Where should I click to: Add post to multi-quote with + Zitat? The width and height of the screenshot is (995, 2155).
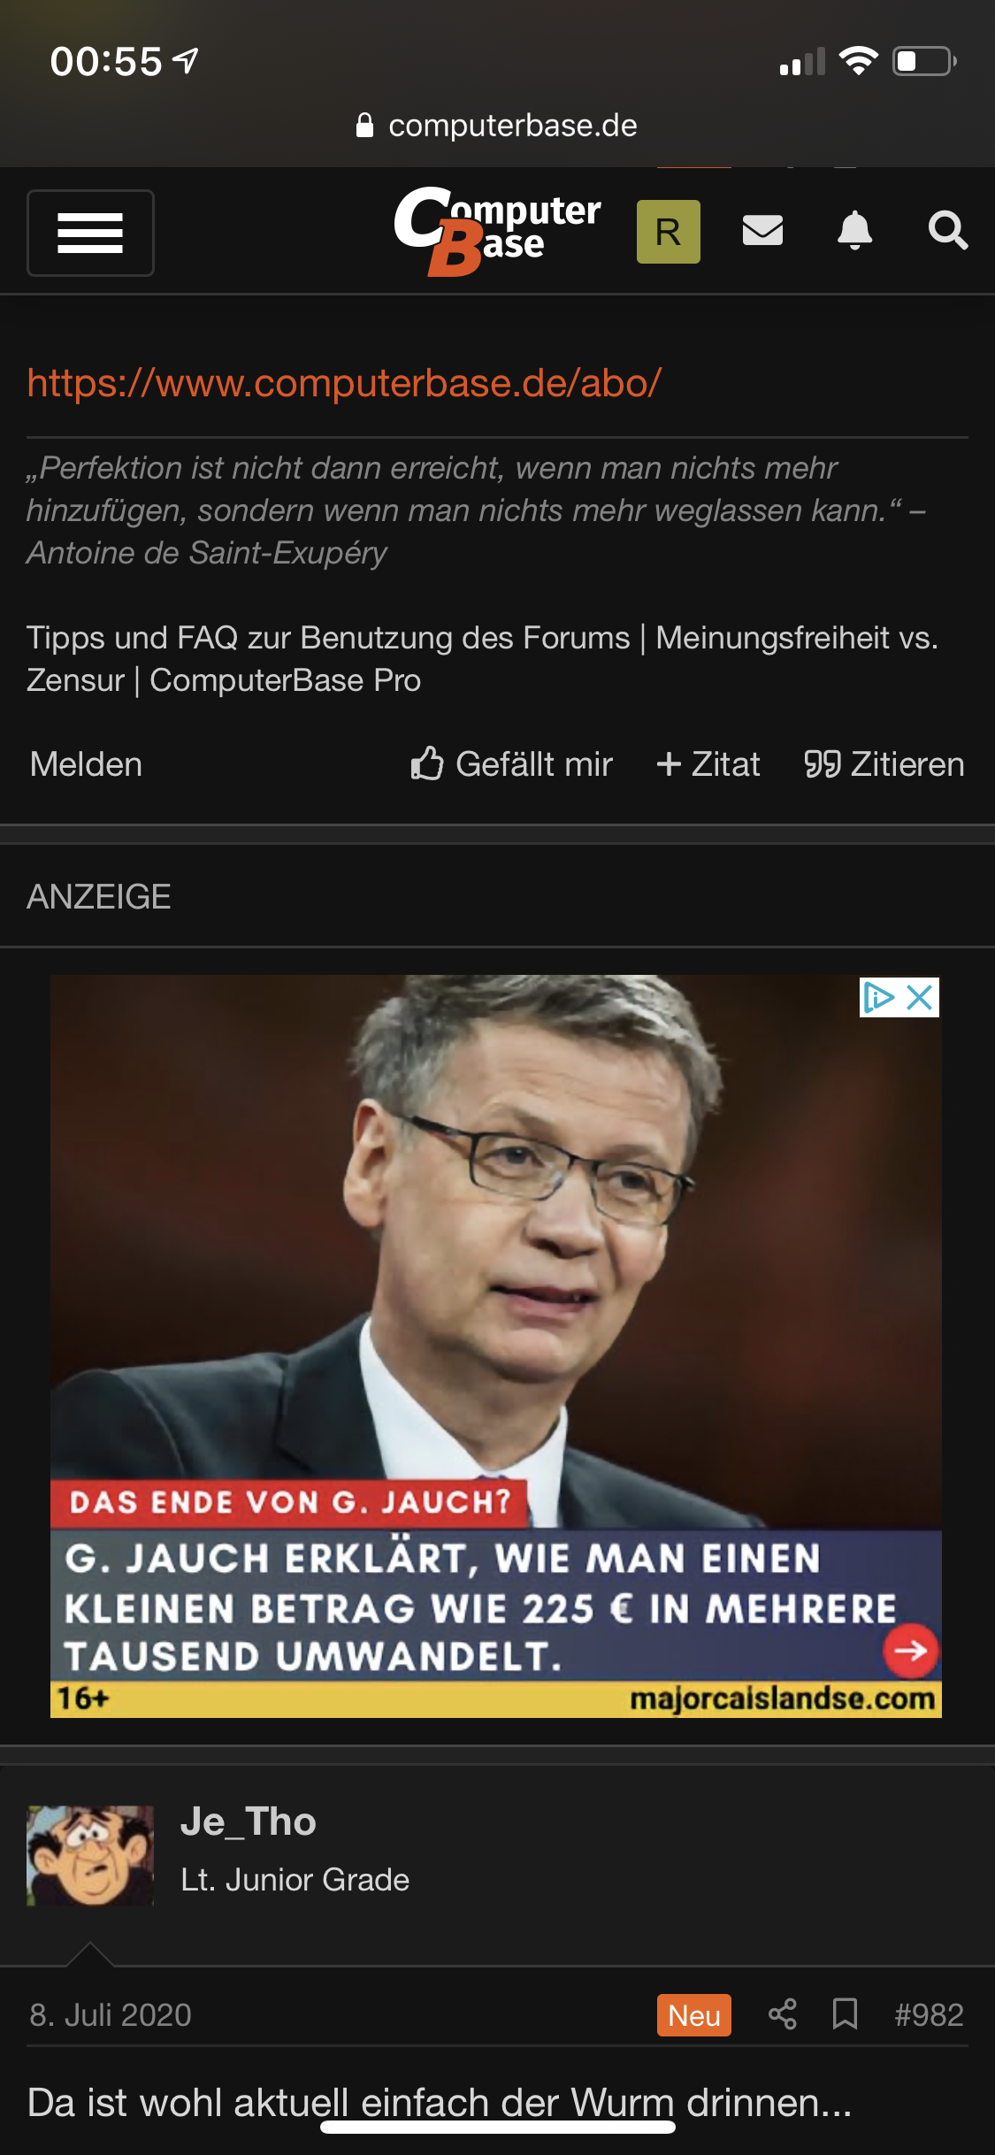tap(708, 764)
